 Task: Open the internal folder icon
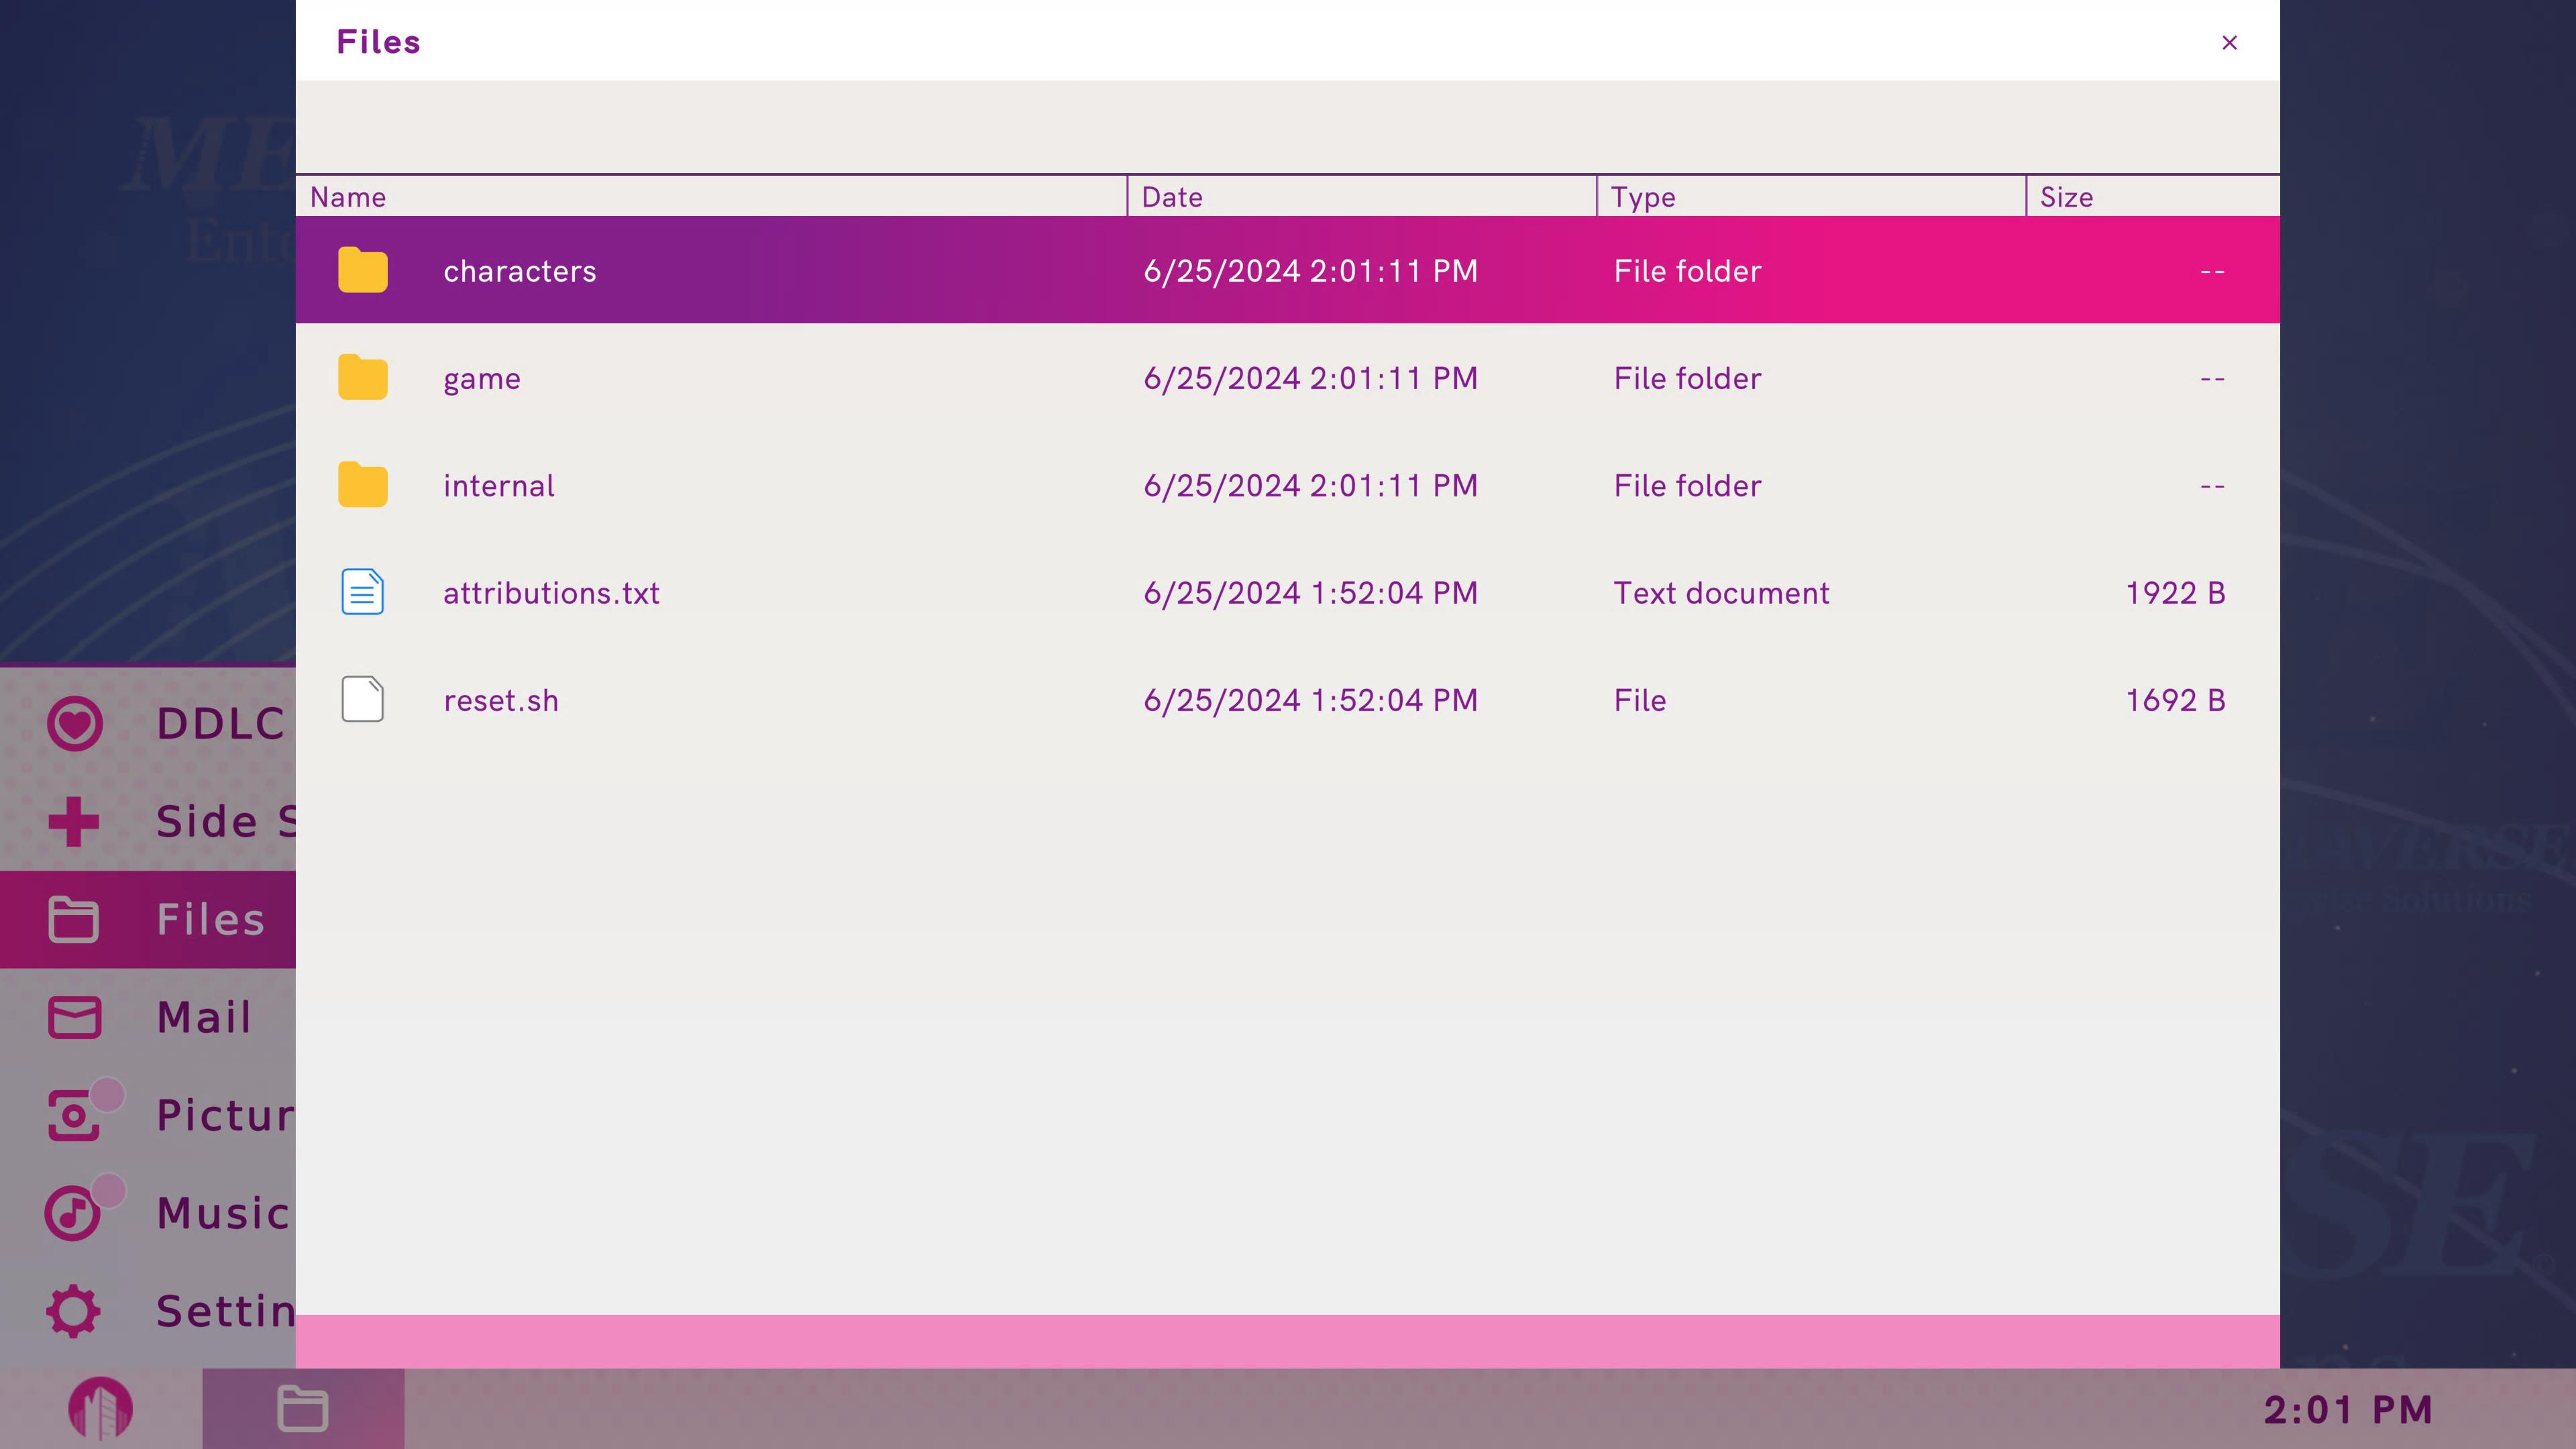(x=362, y=485)
